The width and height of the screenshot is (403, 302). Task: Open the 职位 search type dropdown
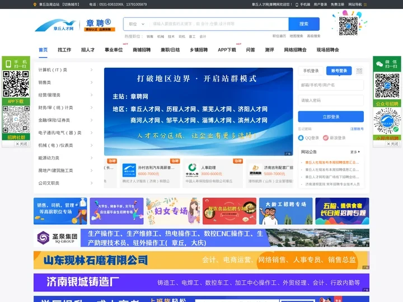(x=137, y=24)
